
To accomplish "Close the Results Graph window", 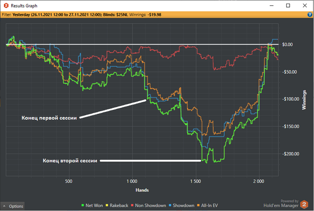I will point(305,6).
